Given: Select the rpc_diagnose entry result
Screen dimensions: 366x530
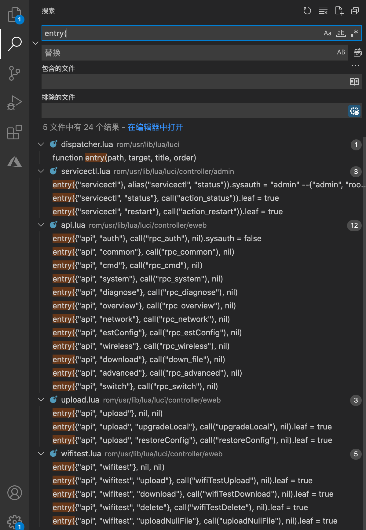Looking at the screenshot, I should click(x=145, y=293).
